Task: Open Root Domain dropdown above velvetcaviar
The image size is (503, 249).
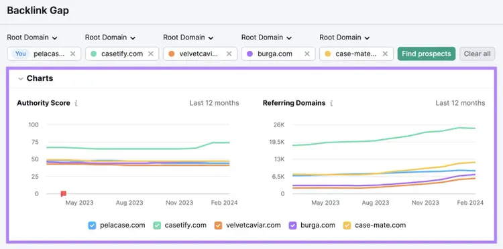Action: tap(188, 37)
